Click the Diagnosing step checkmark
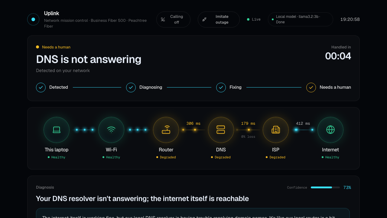The height and width of the screenshot is (218, 387). [131, 88]
